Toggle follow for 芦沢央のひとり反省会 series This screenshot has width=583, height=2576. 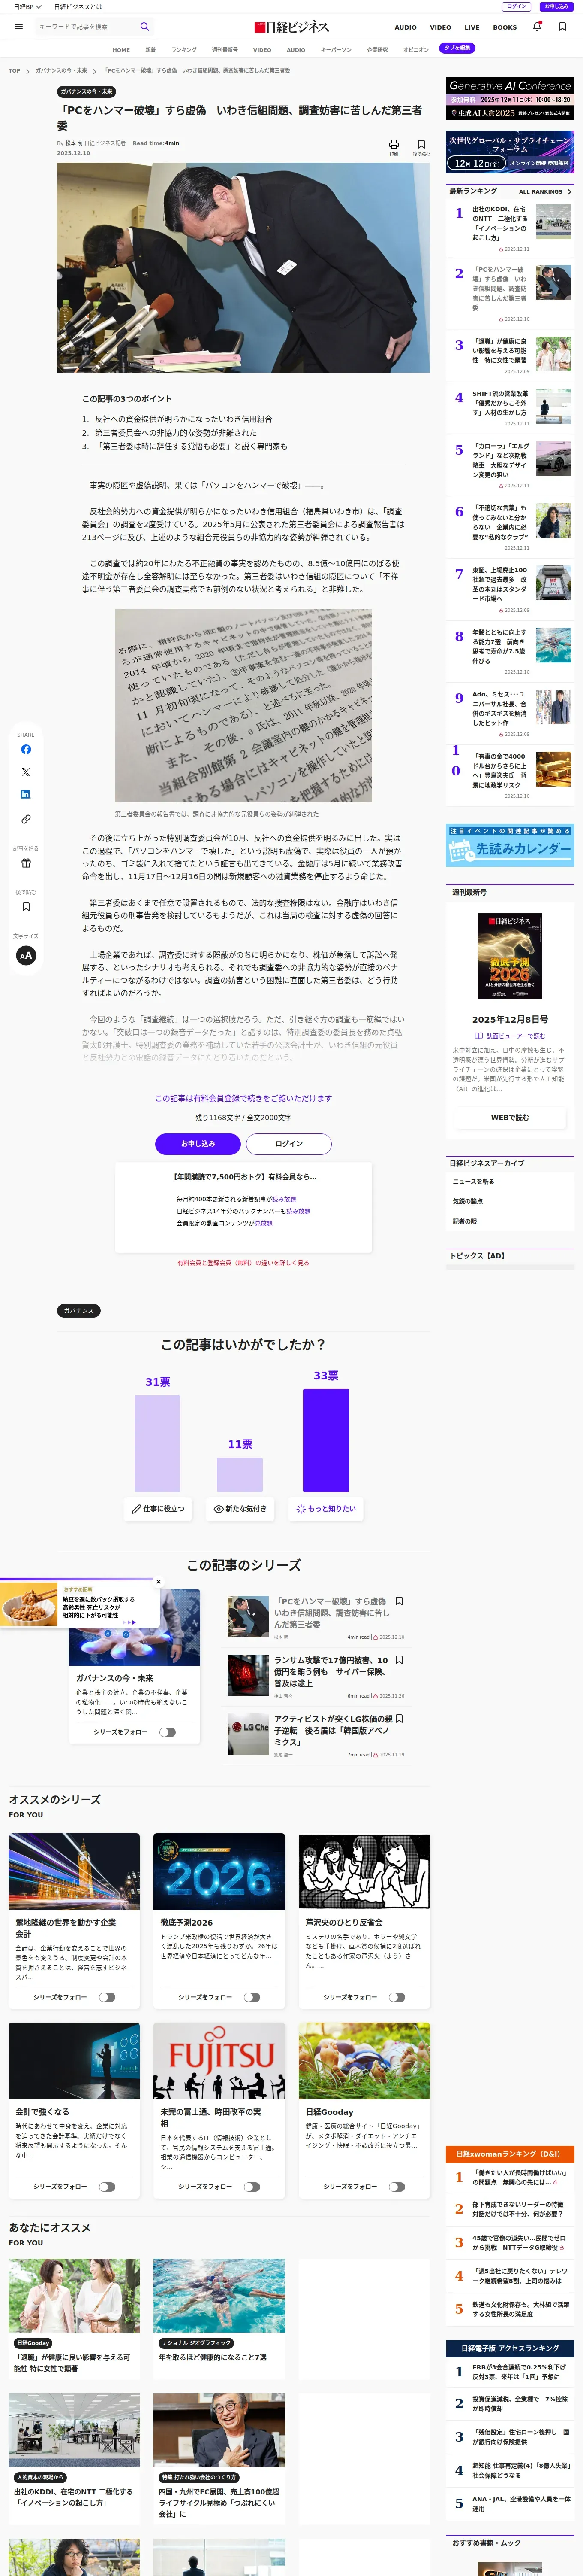point(397,1997)
